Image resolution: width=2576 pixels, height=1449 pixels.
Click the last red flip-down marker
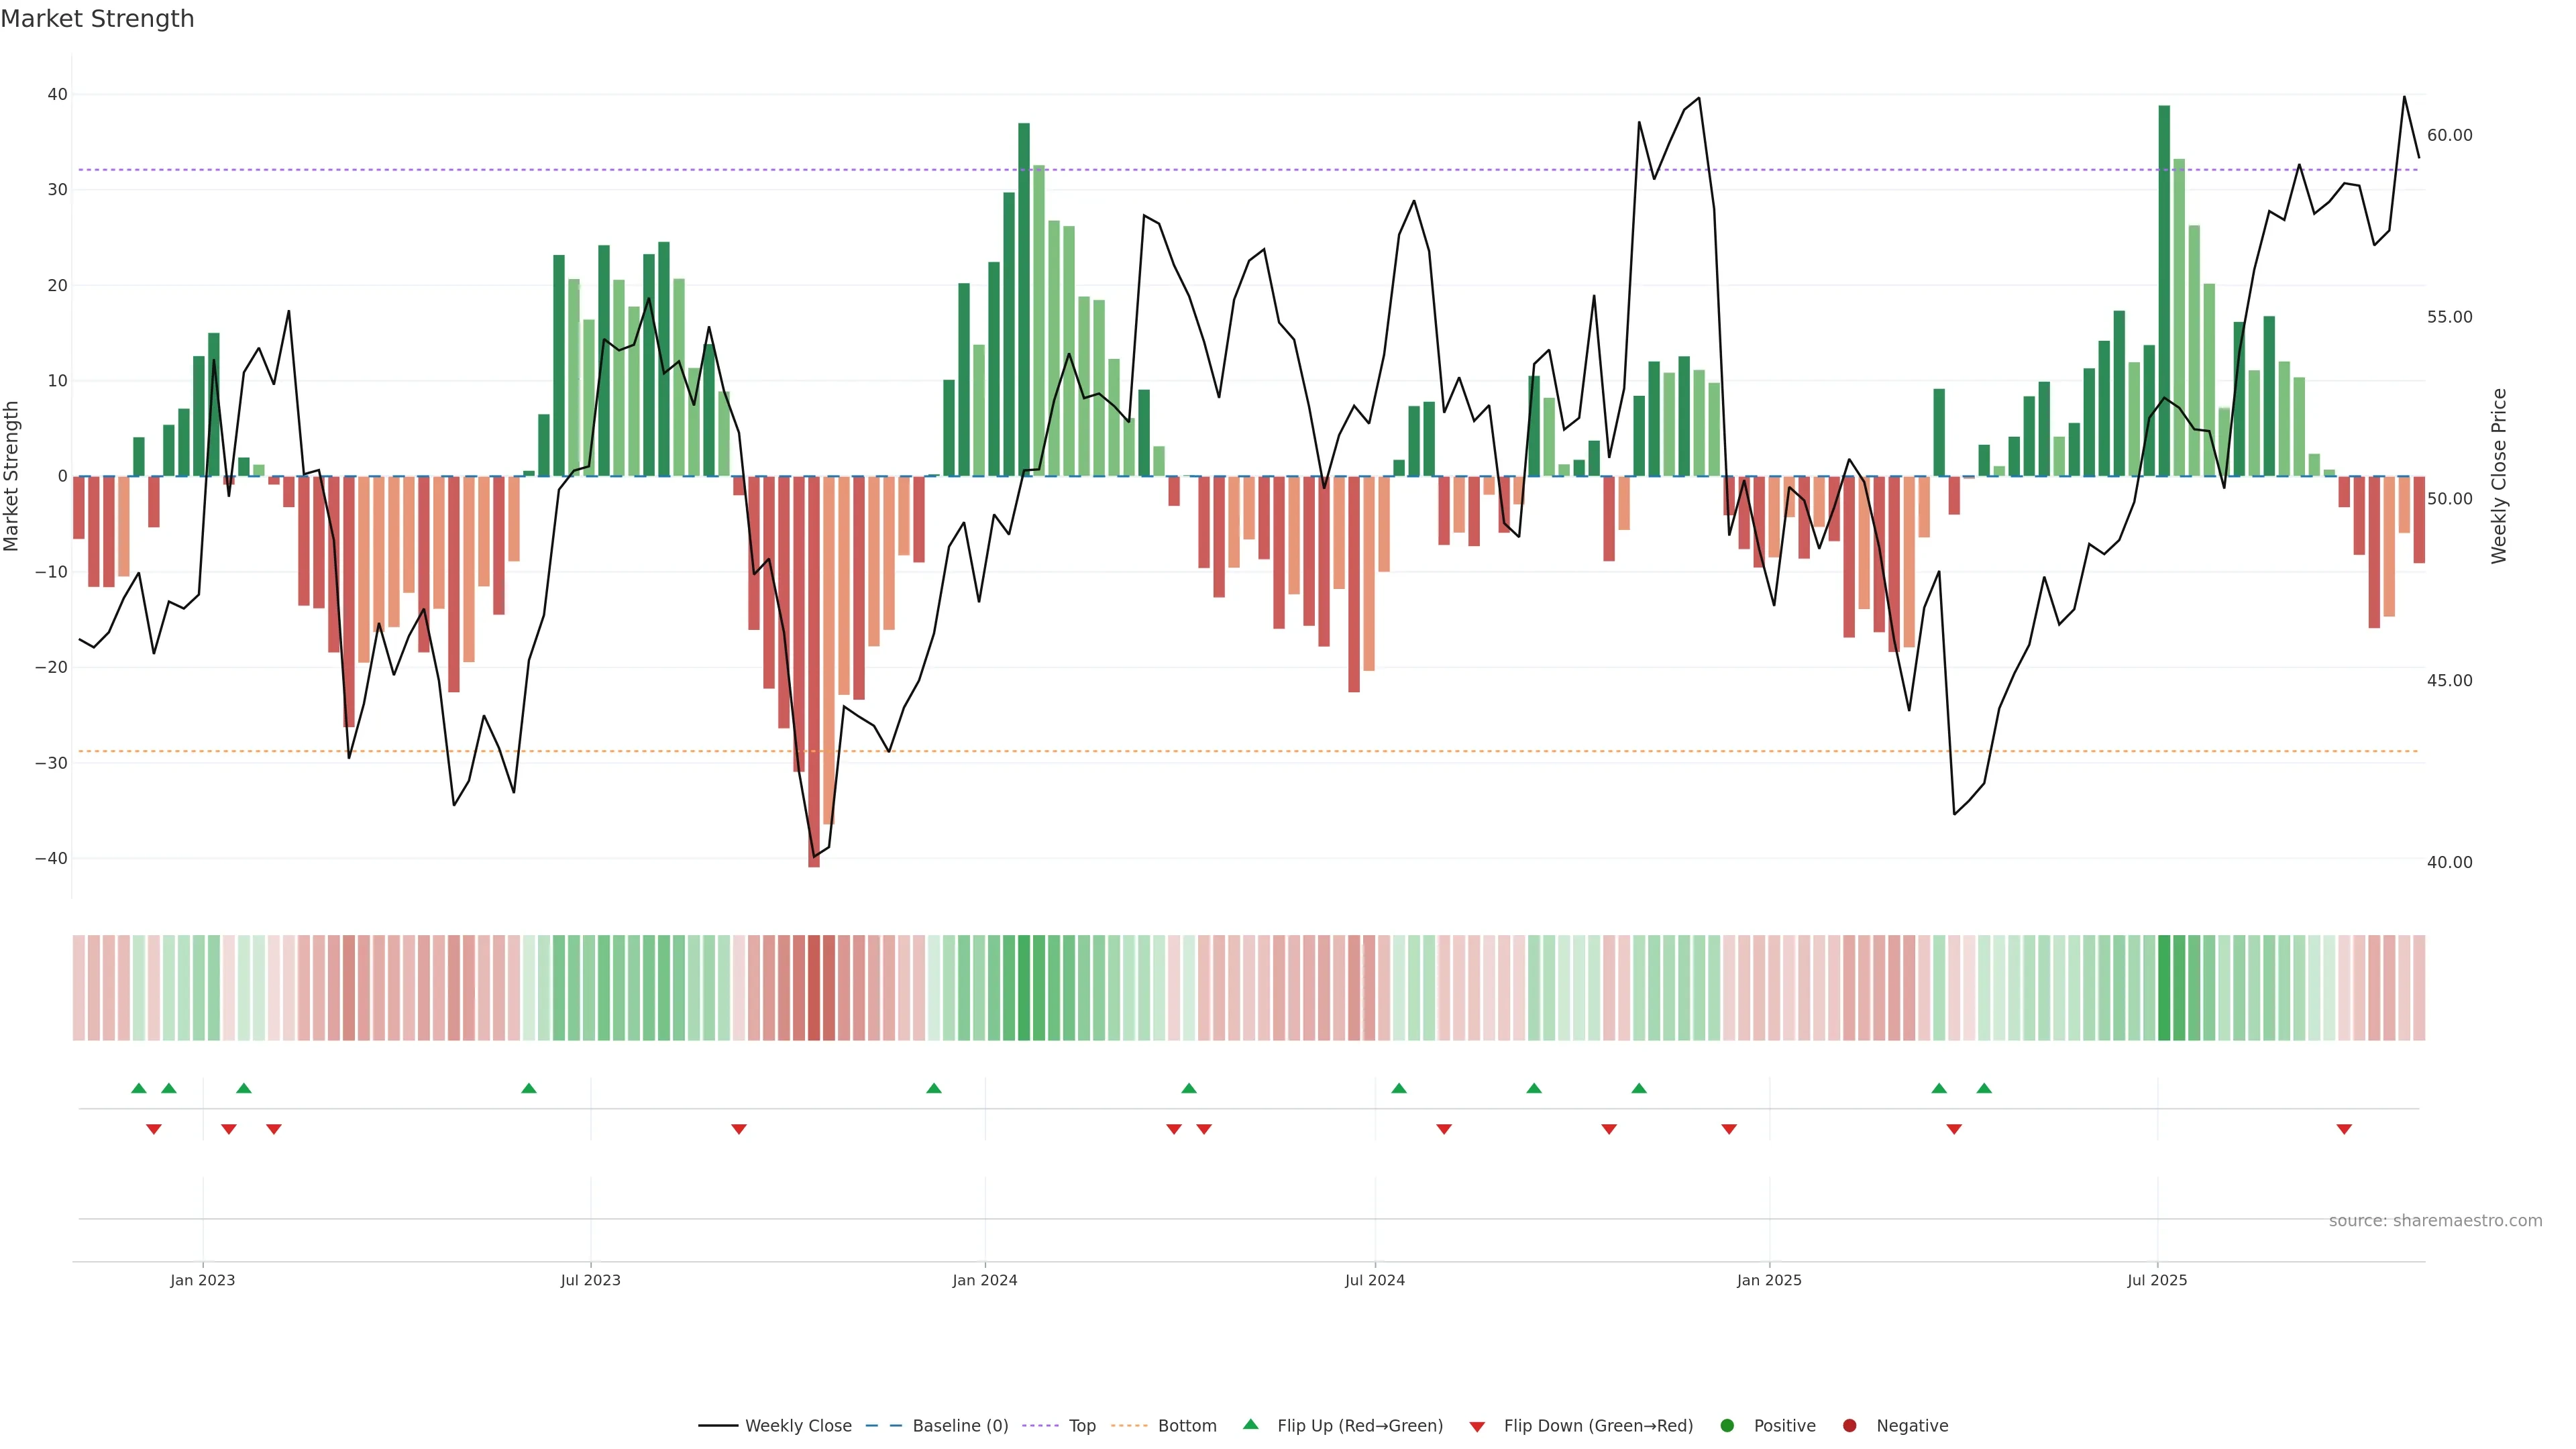click(x=2344, y=1129)
